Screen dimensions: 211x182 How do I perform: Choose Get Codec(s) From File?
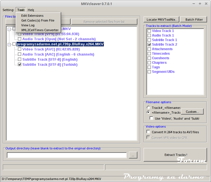click(38, 20)
